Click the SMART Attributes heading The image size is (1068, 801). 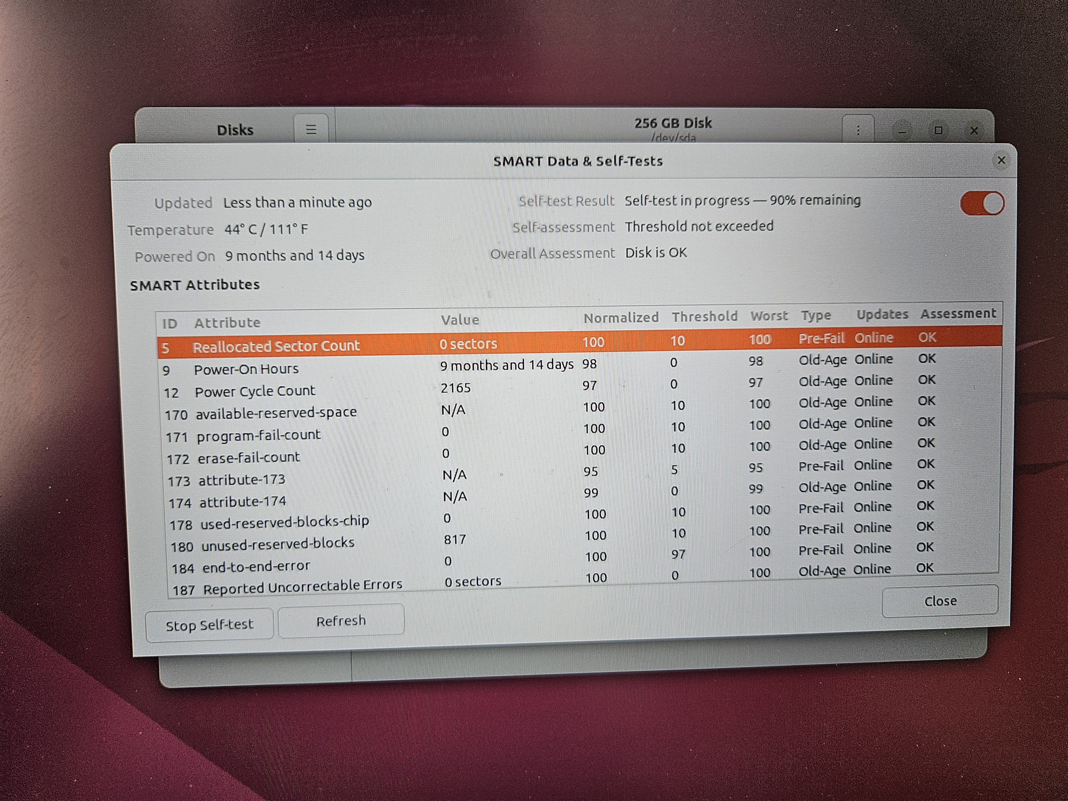click(x=195, y=285)
